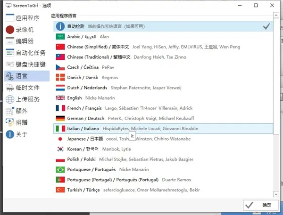Screen dimensions: 283x215
Task: Click the 确定 confirm button
Action: point(260,205)
